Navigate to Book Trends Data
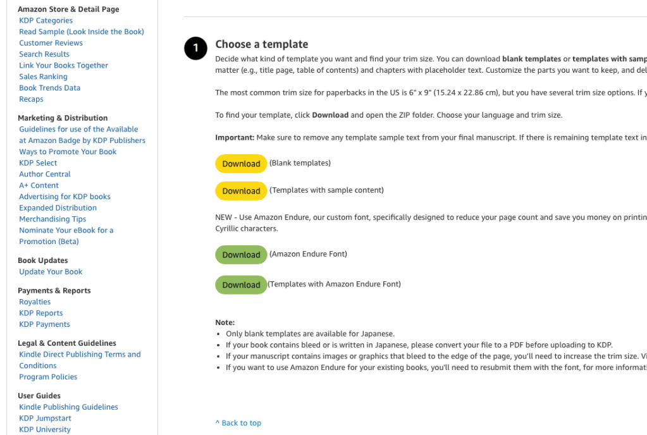This screenshot has width=647, height=435. click(x=49, y=88)
